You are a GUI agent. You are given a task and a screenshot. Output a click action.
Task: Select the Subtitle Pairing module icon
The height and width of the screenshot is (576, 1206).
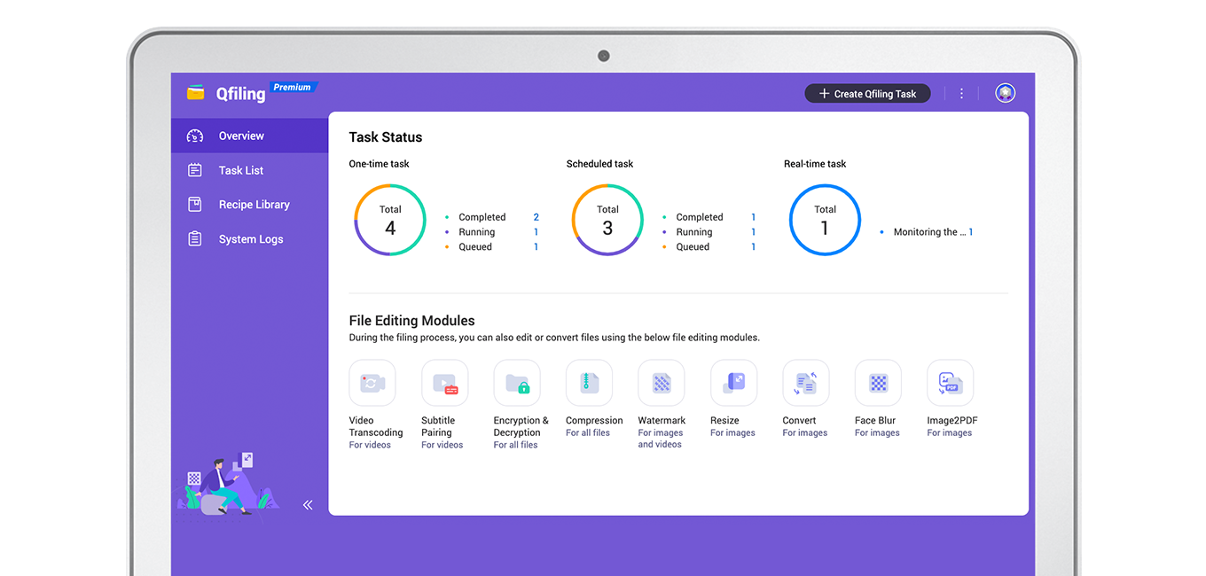click(x=444, y=383)
